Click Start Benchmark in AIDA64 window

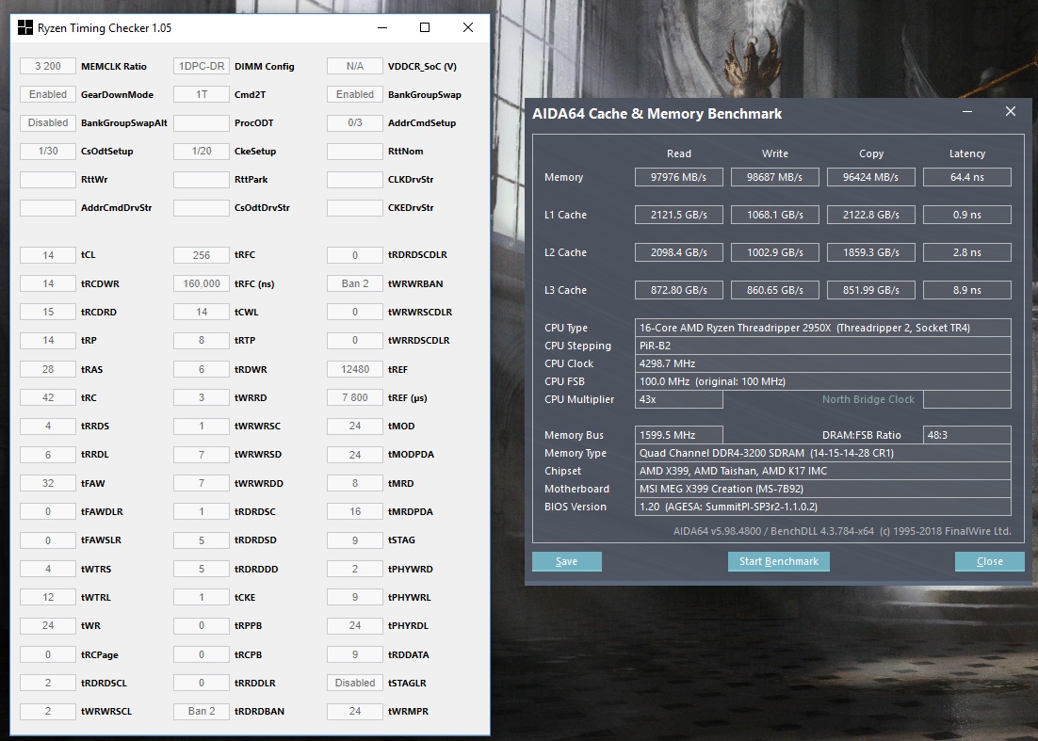tap(778, 561)
